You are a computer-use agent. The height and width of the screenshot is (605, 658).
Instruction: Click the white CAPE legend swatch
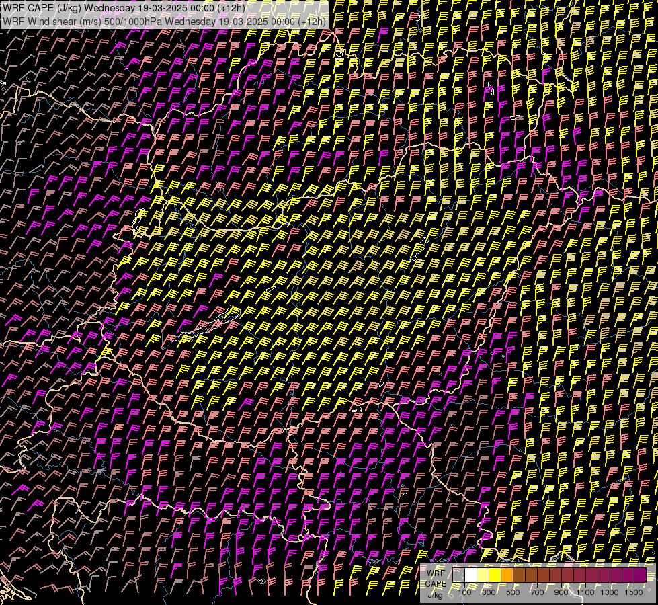point(471,575)
